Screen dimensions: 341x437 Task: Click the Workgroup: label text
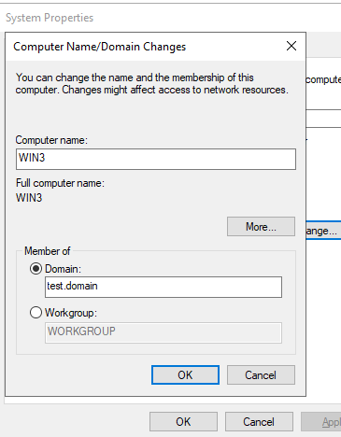(x=71, y=313)
